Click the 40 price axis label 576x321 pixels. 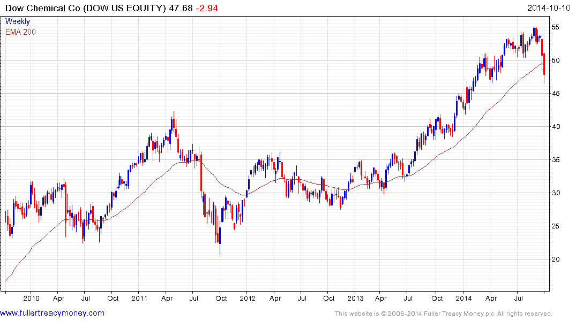tap(555, 127)
